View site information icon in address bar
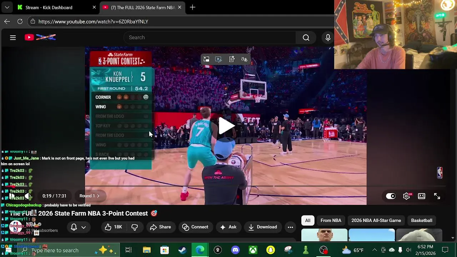Image resolution: width=457 pixels, height=257 pixels. [33, 21]
